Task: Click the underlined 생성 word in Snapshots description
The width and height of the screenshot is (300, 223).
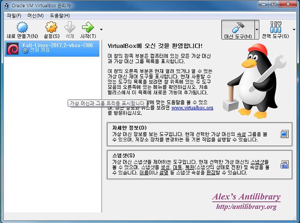Action: (165, 167)
